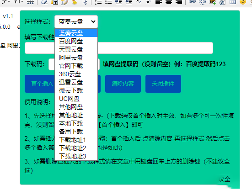Select 下载地址3 option
Viewport: 252px width, 190px height.
click(x=76, y=156)
